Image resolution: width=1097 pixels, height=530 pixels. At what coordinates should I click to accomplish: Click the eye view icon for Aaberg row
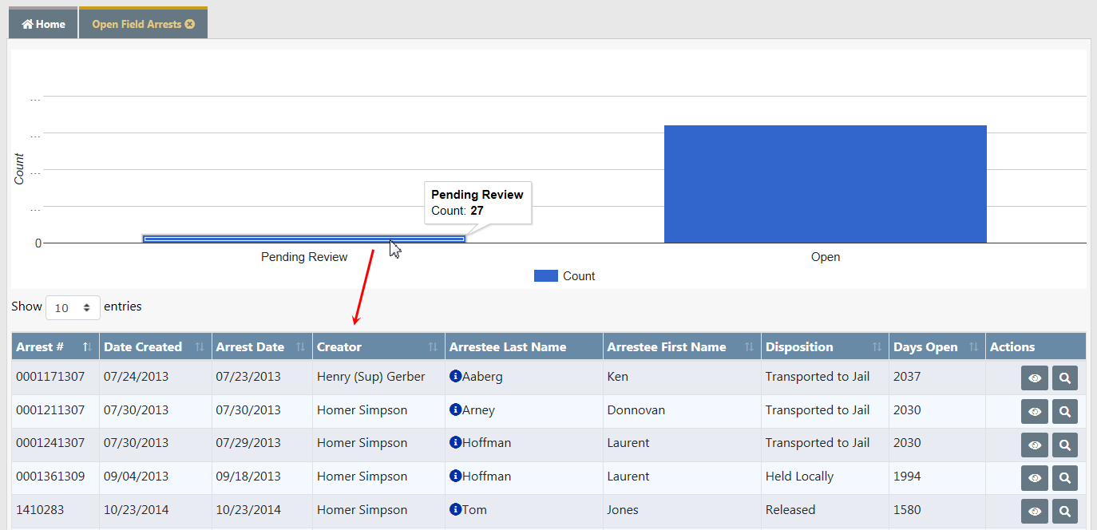coord(1034,378)
